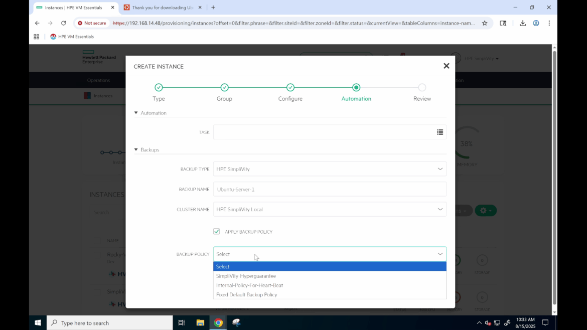Screen dimensions: 587x330
Task: Go back to the Type wizard step
Action: click(x=159, y=88)
